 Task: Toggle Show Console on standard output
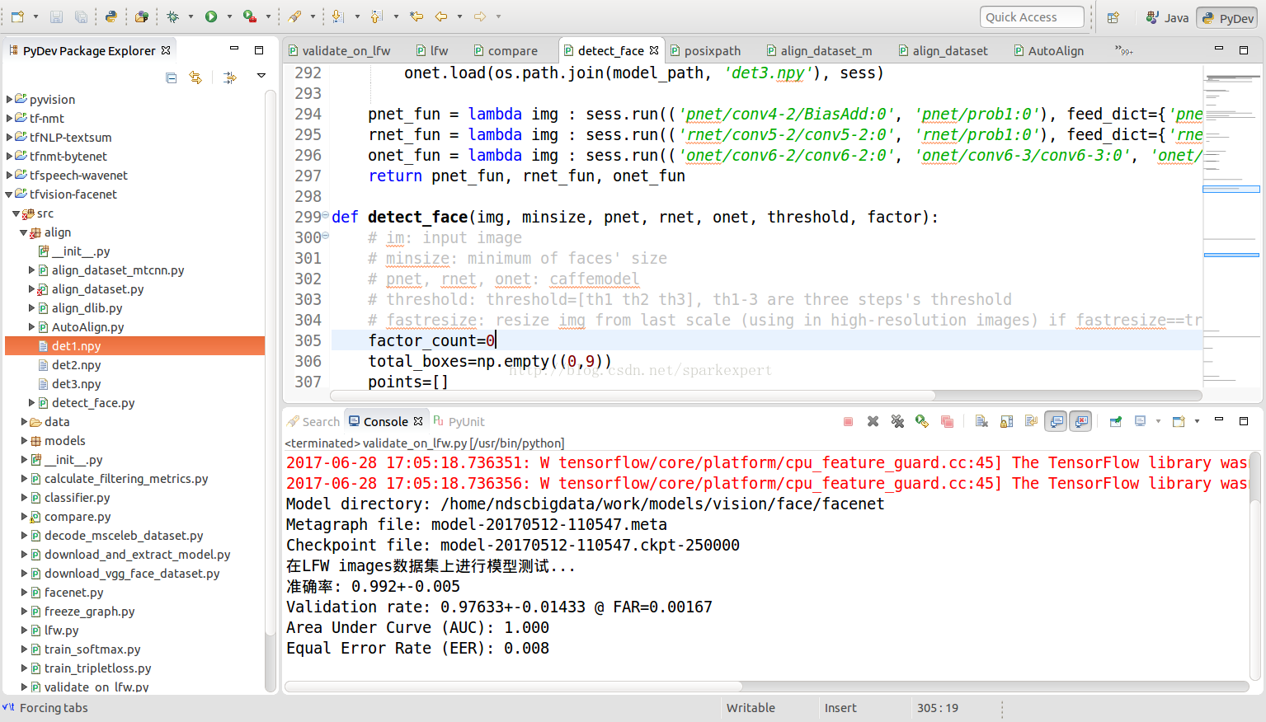pyautogui.click(x=1056, y=421)
